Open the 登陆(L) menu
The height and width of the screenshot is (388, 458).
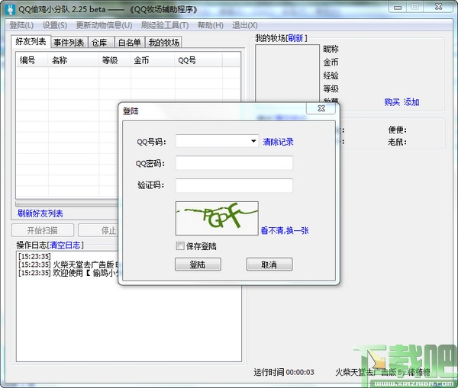click(21, 25)
